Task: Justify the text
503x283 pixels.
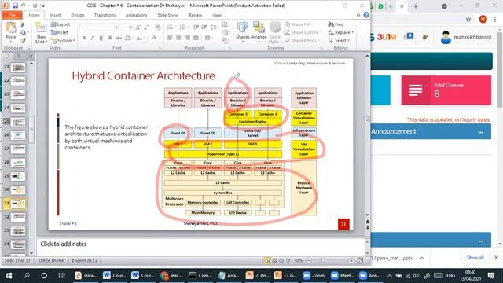Action: click(196, 39)
